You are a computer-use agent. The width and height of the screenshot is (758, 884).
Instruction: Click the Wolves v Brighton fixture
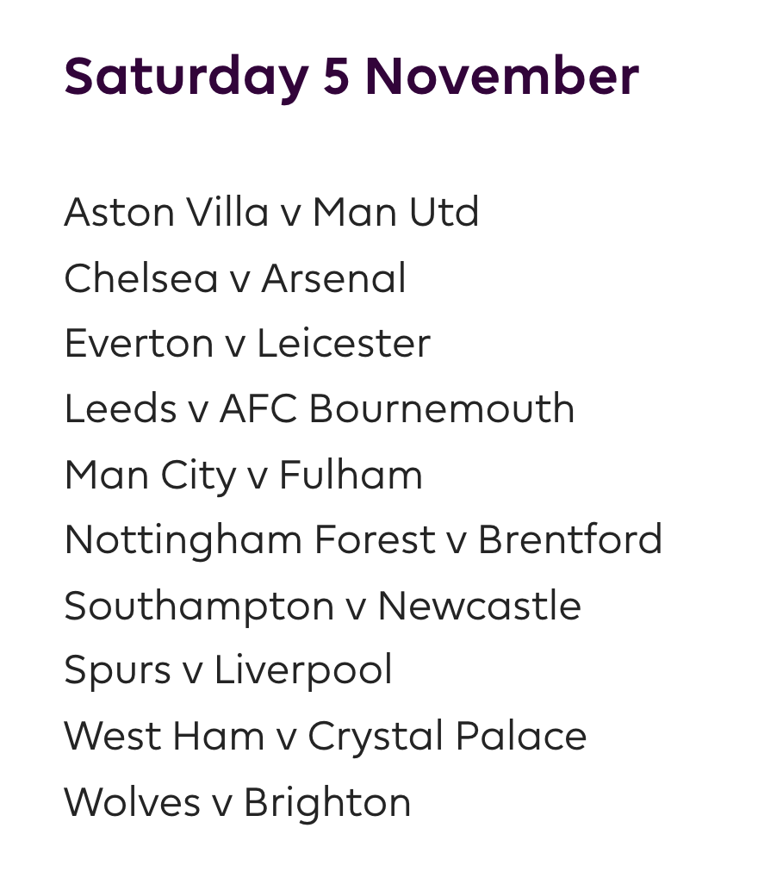(237, 802)
